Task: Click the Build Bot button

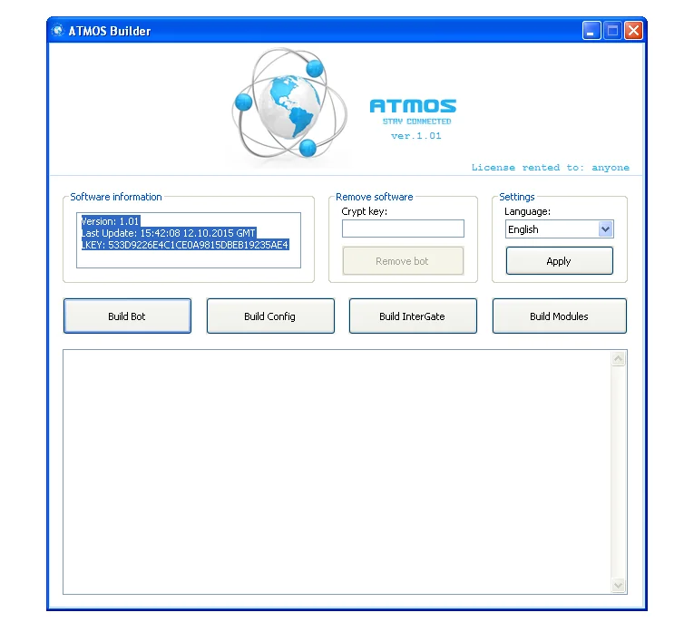Action: click(x=127, y=316)
